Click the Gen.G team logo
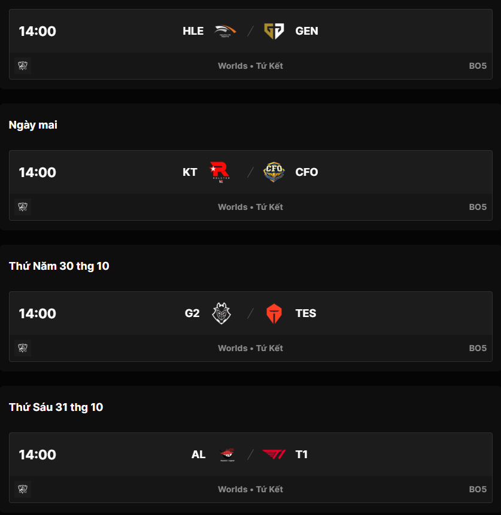 click(x=274, y=31)
